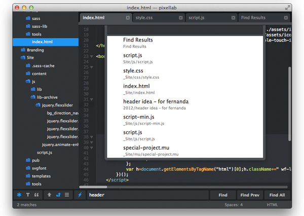304x216 pixels.
Task: Fold code at line 31
Action: pos(92,99)
